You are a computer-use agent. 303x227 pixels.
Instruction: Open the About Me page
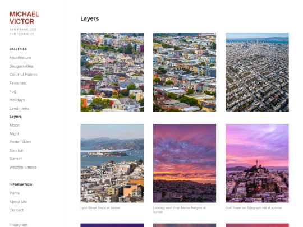coord(18,202)
